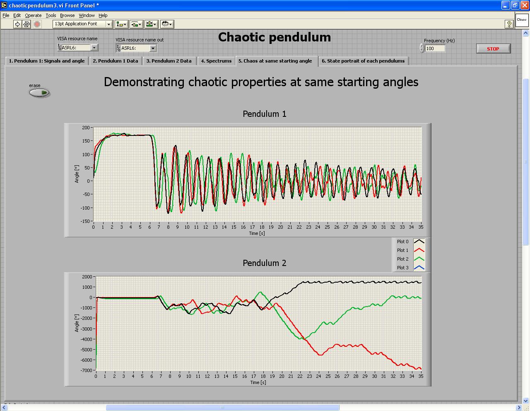
Task: Open the Operate menu
Action: [33, 15]
